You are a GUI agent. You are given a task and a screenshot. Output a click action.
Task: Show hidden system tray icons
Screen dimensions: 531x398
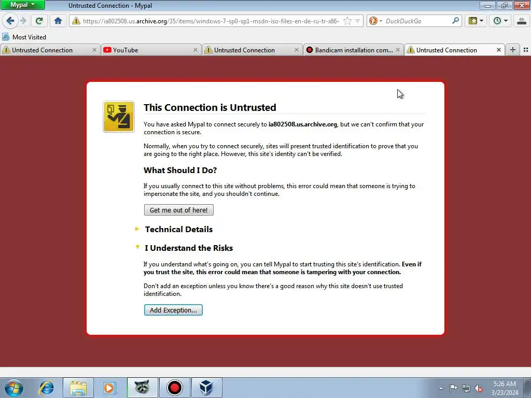(441, 388)
